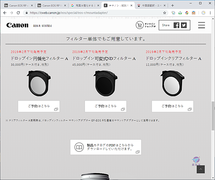View site security lock info
Image resolution: width=215 pixels, height=180 pixels.
27,13
